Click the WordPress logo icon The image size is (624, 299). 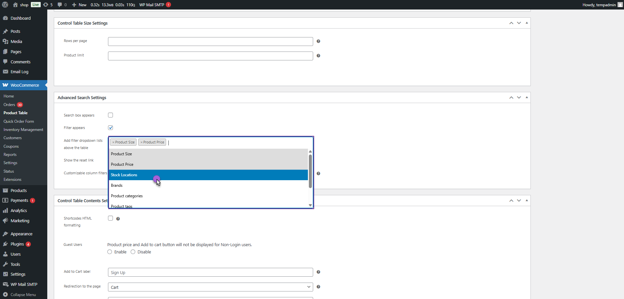tap(5, 5)
